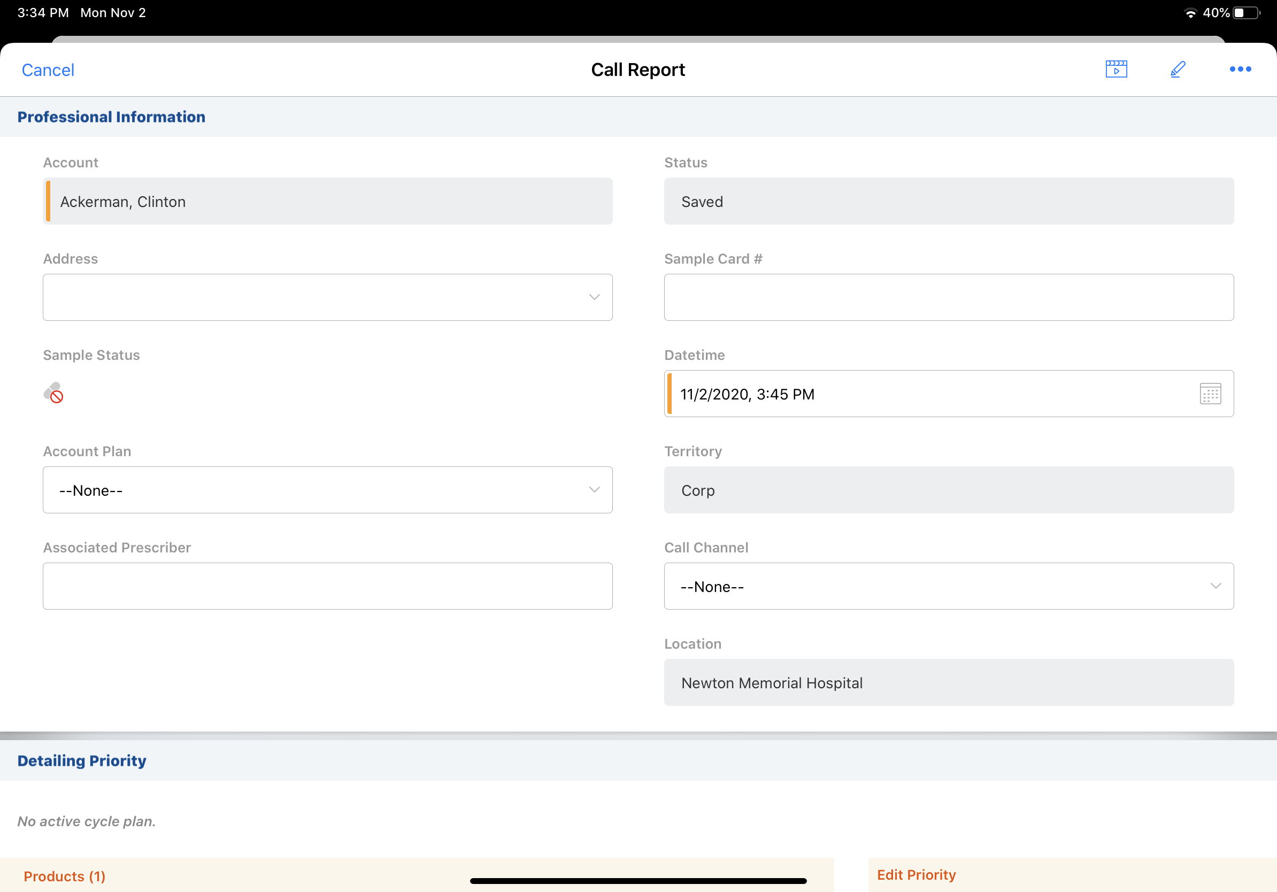
Task: Cancel the Call Report
Action: (x=48, y=70)
